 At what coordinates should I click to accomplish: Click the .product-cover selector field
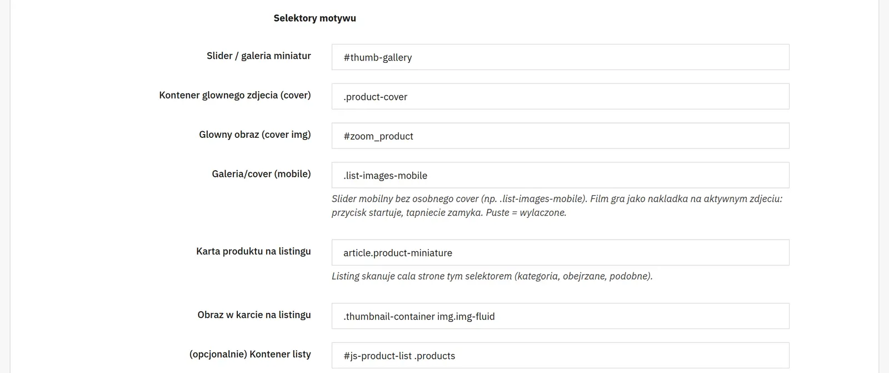(560, 97)
